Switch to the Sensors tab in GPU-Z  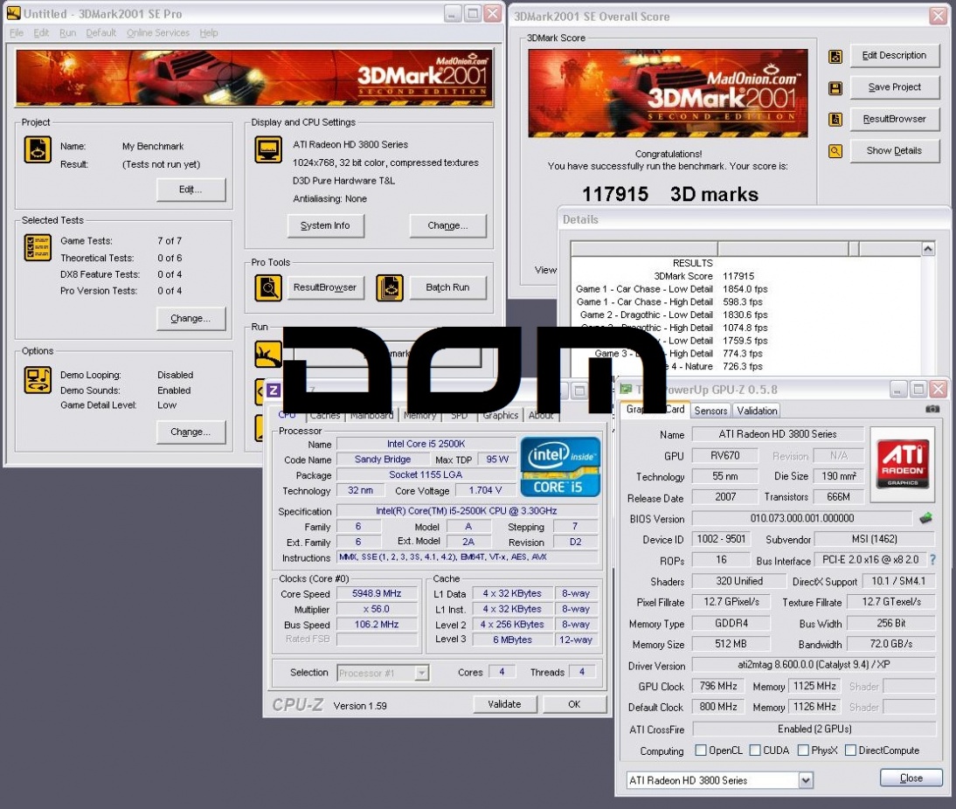click(710, 411)
